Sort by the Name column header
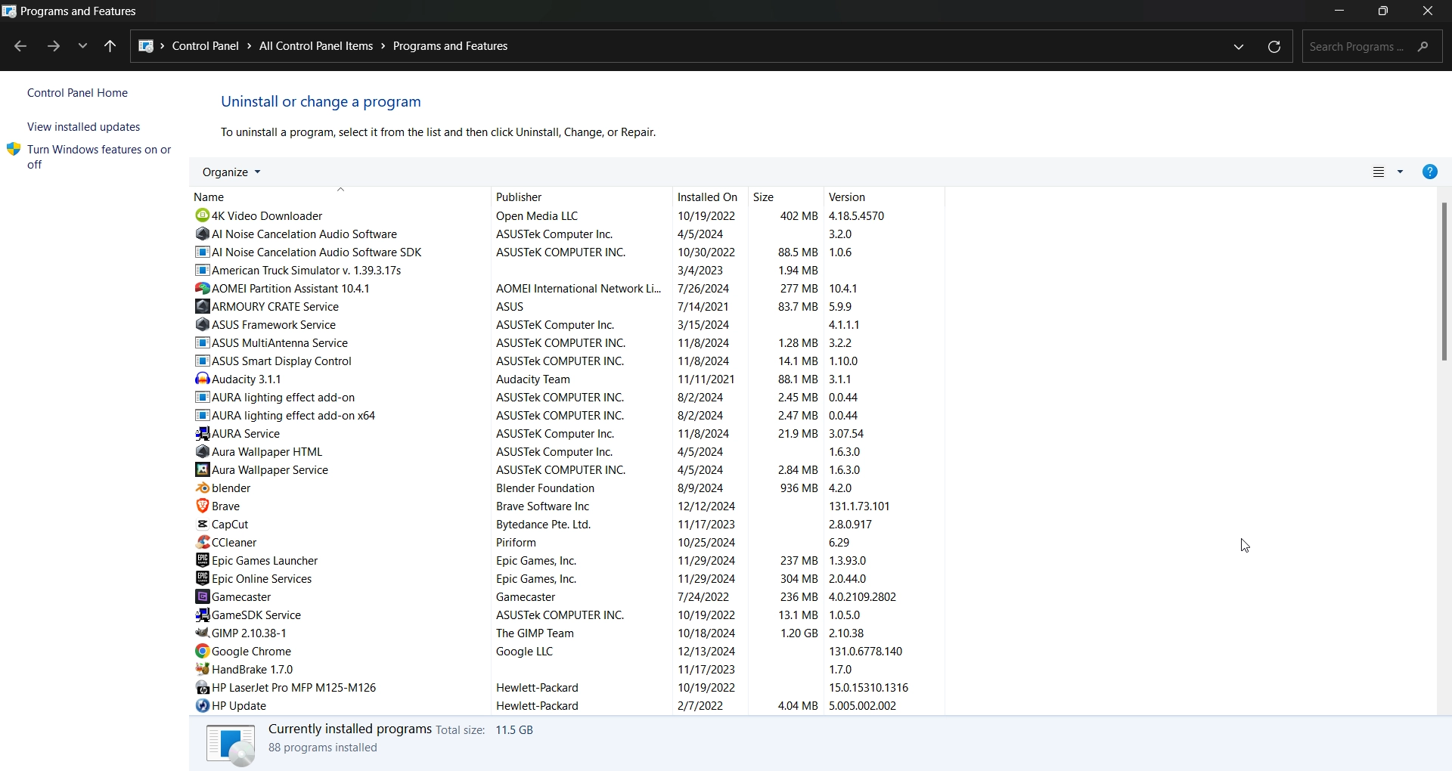This screenshot has width=1452, height=771. point(340,197)
